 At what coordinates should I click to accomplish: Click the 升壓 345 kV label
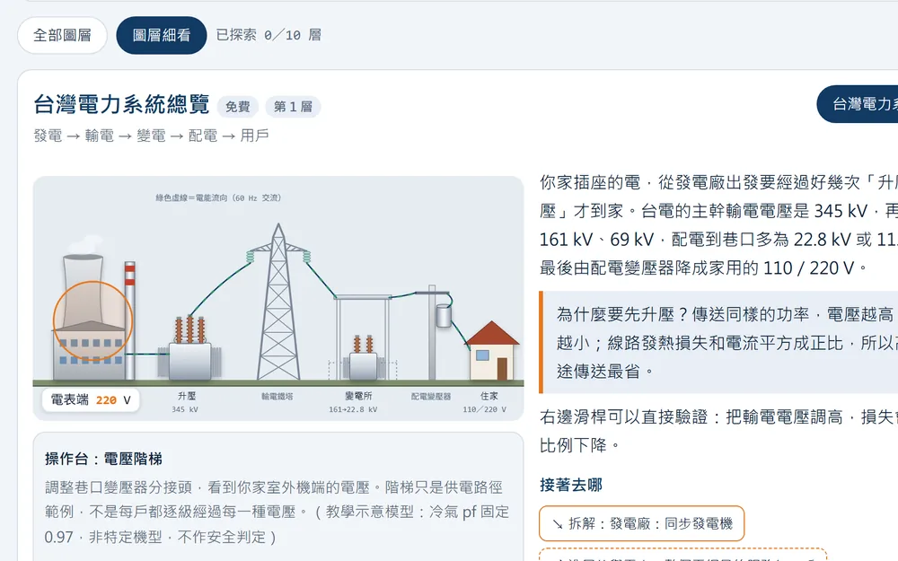click(186, 402)
